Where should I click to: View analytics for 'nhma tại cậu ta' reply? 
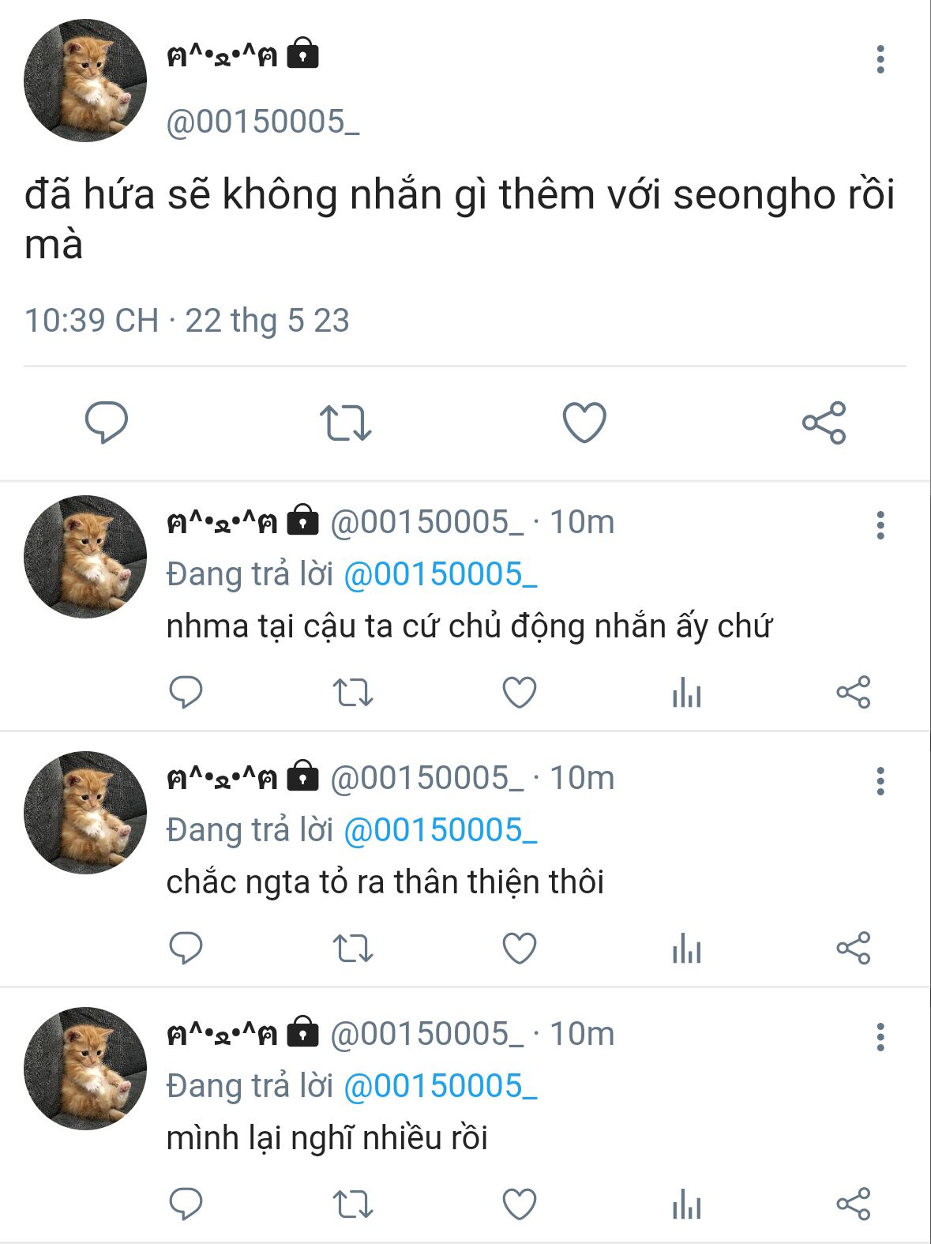pyautogui.click(x=686, y=693)
